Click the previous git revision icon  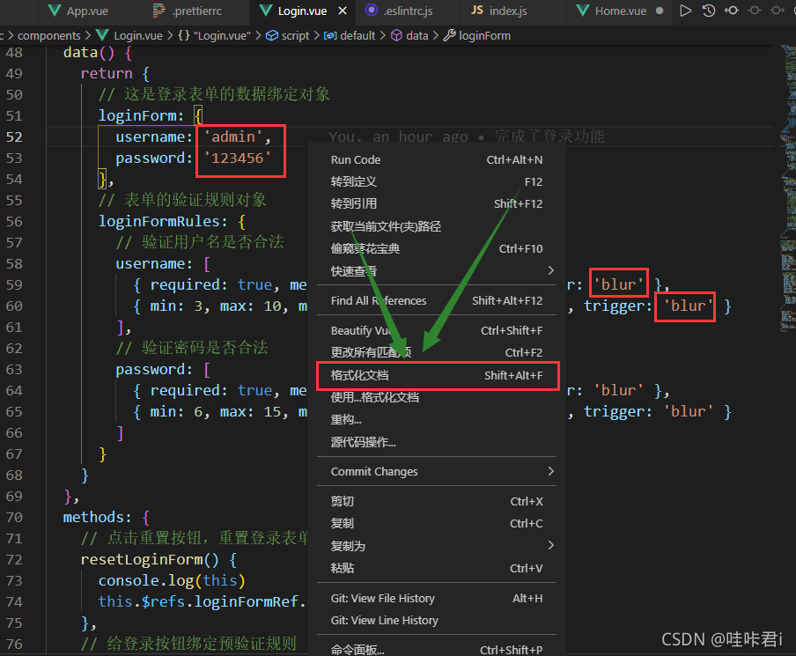755,11
